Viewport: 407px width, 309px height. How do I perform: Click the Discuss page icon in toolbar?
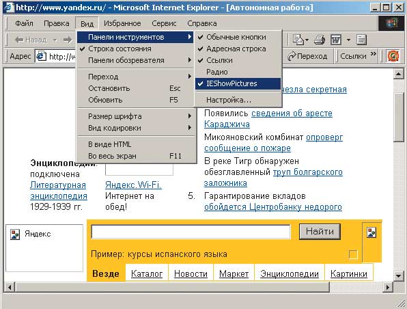tap(361, 40)
